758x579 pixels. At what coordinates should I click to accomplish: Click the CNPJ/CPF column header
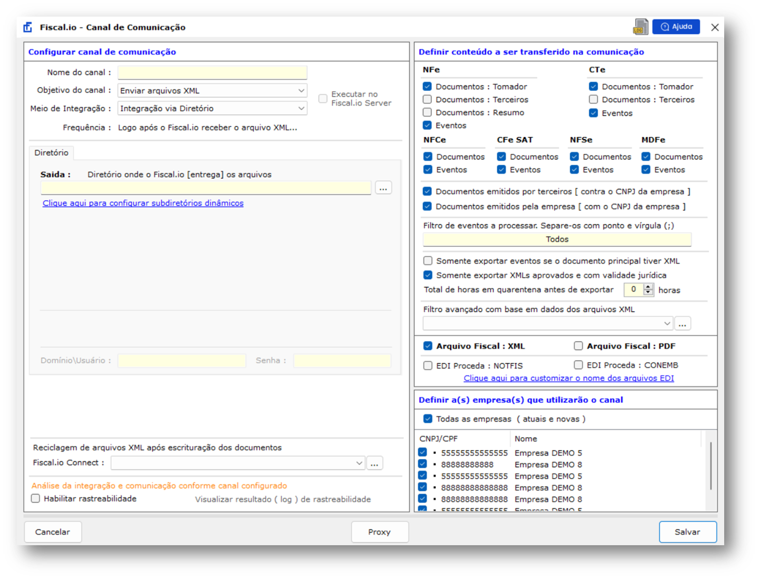[439, 439]
